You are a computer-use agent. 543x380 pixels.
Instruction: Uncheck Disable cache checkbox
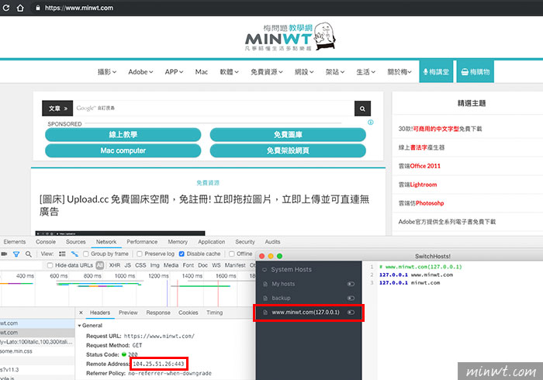tap(182, 254)
